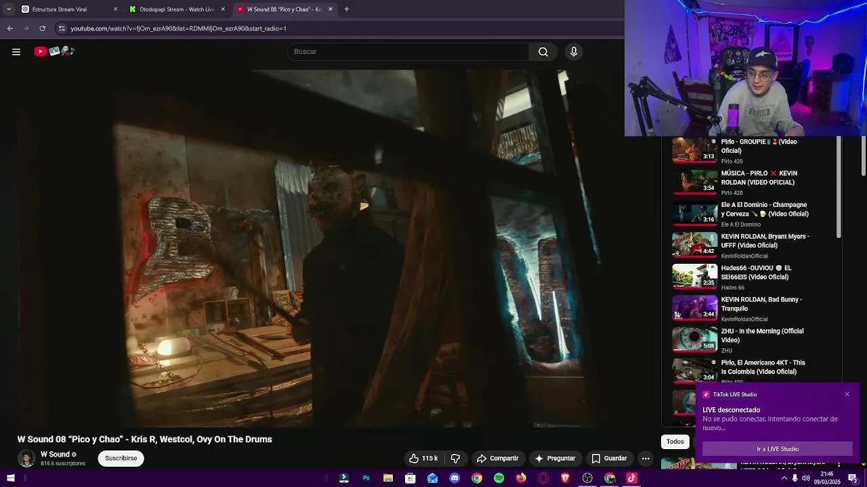Focus the Buscar search field
Screen dimensions: 867x487
(408, 51)
